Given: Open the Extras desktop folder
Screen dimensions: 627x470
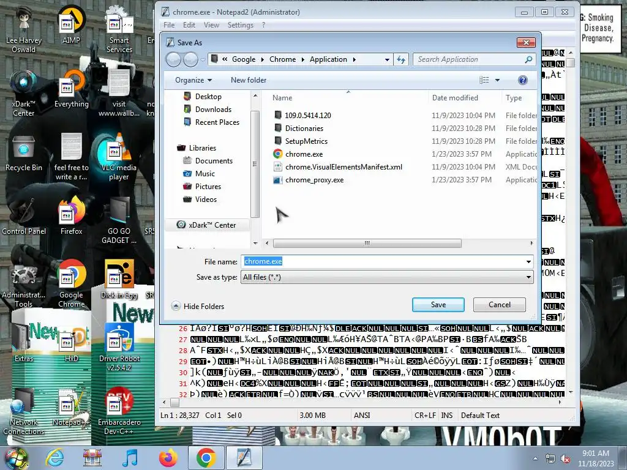Looking at the screenshot, I should 24,344.
